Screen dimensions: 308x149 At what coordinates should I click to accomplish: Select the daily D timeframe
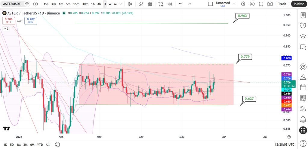[x=105, y=4]
